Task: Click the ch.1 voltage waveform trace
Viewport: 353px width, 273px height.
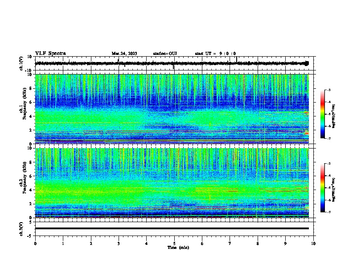Action: coord(172,63)
